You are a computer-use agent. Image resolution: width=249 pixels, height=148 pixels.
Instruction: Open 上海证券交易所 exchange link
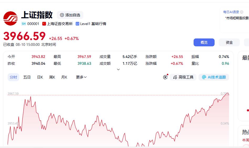[x=60, y=24]
